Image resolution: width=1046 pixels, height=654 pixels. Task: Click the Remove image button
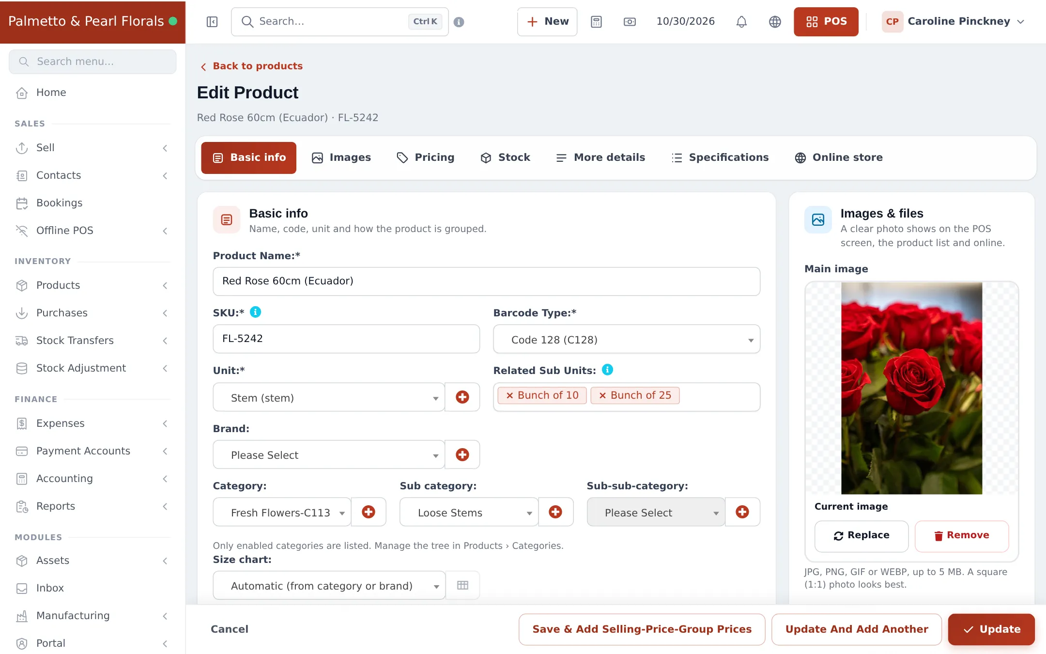click(962, 536)
